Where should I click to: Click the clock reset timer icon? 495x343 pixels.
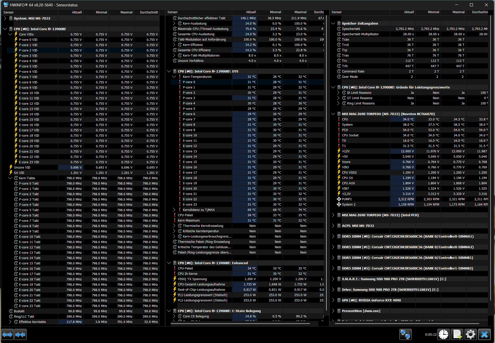(443, 335)
